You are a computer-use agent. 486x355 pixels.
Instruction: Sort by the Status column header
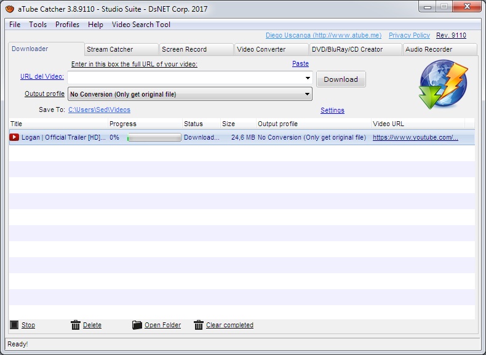[x=201, y=124]
